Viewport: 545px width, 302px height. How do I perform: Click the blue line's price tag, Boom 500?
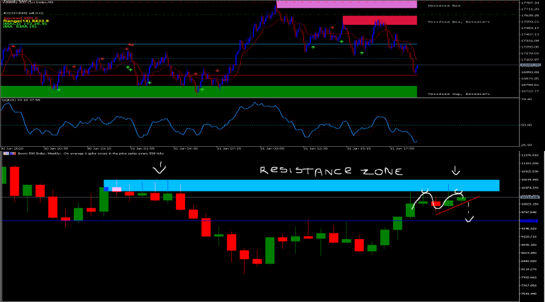click(529, 221)
